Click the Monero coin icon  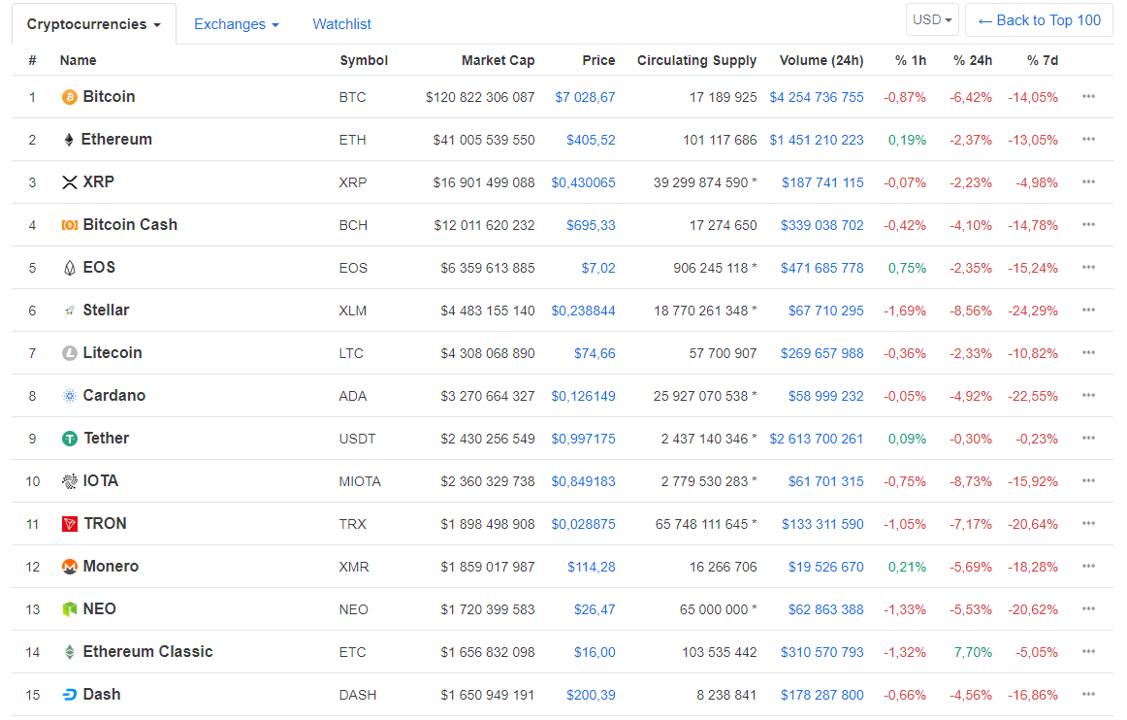[68, 566]
